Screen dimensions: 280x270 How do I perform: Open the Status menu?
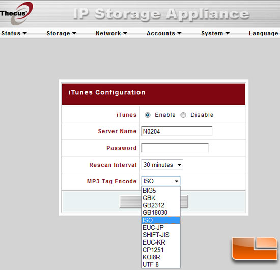(14, 33)
